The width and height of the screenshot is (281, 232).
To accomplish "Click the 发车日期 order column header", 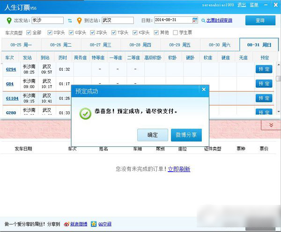I will [x=23, y=149].
